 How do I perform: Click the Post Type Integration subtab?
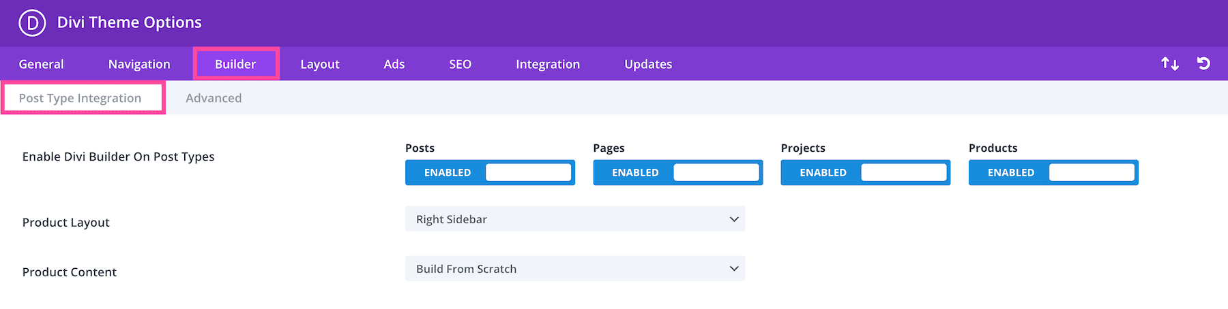coord(81,98)
